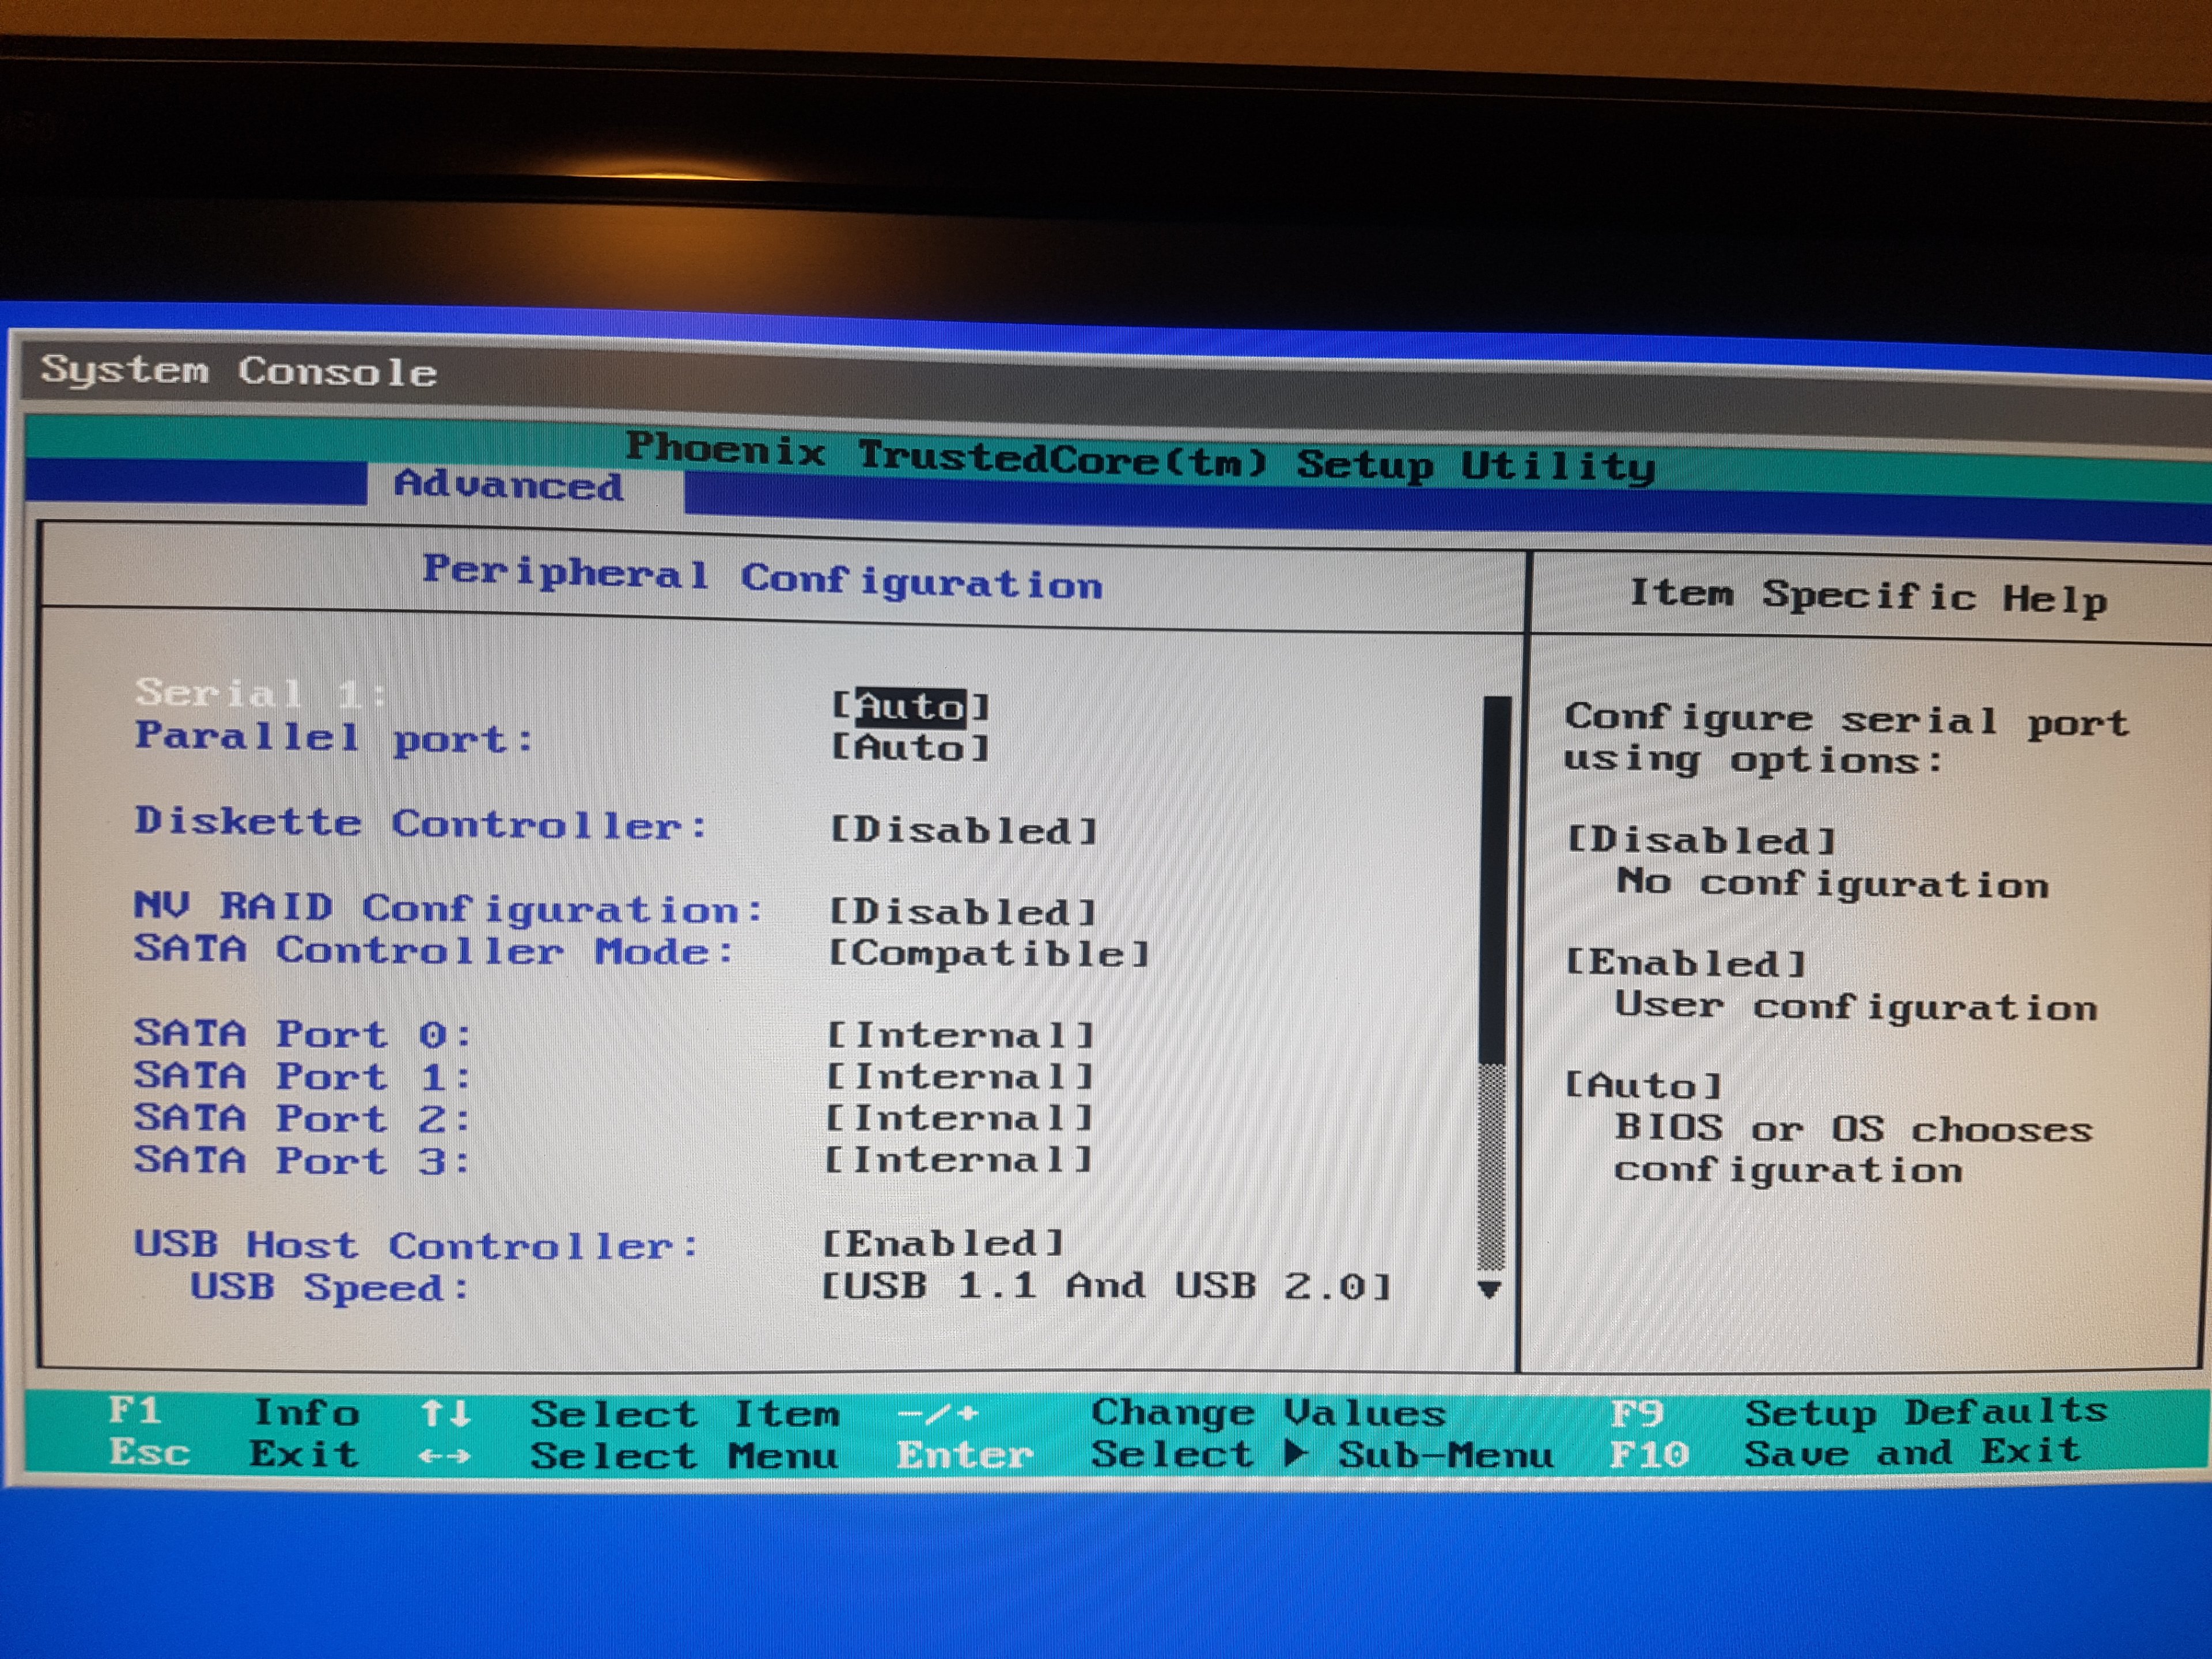Click the [Enabled] entry in help panel
The image size is (2212, 1659).
pyautogui.click(x=1686, y=963)
